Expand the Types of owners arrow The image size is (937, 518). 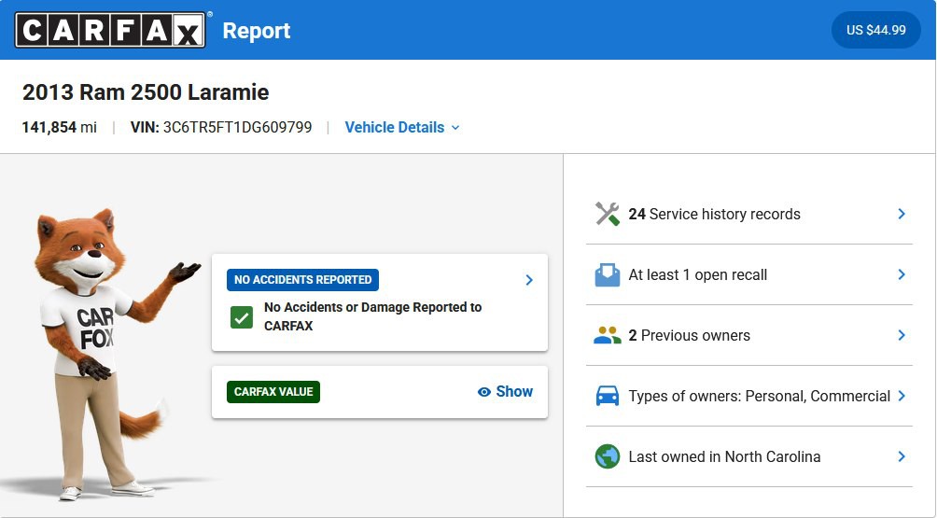tap(902, 396)
